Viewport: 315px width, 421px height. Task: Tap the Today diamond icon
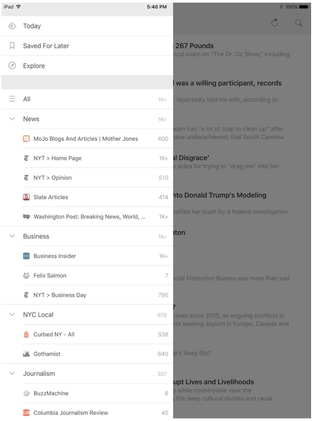(x=12, y=26)
